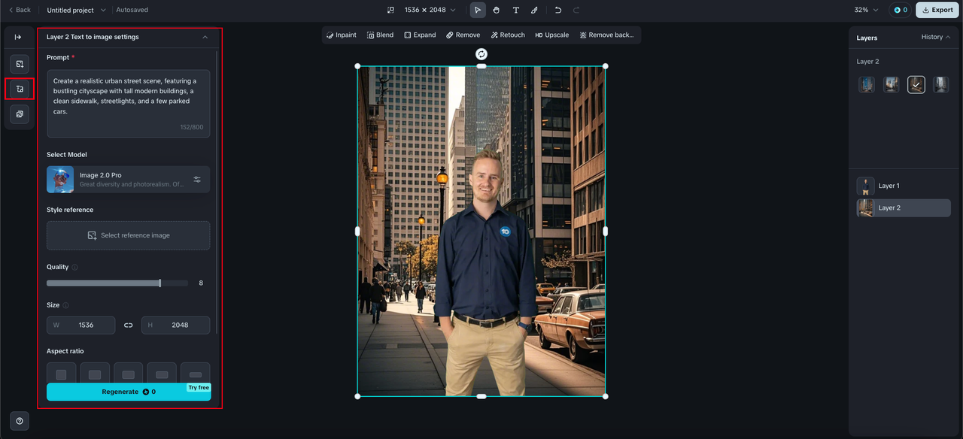Viewport: 963px width, 439px height.
Task: Click the Export button
Action: (937, 10)
